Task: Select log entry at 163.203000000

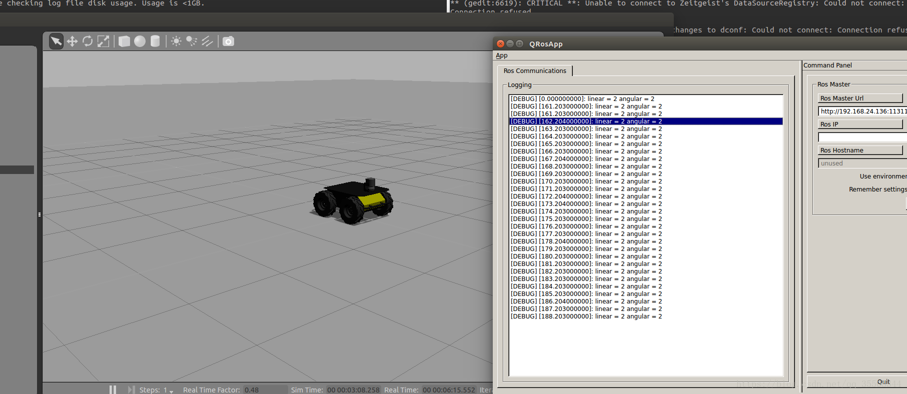Action: coord(645,128)
